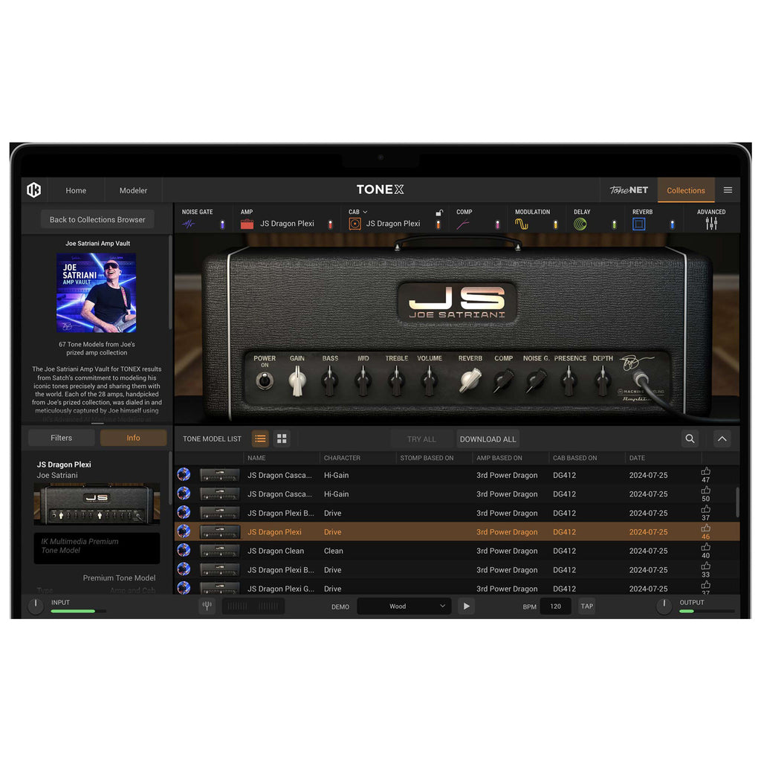This screenshot has width=761, height=761.
Task: Select the Delay spiral icon
Action: point(580,224)
